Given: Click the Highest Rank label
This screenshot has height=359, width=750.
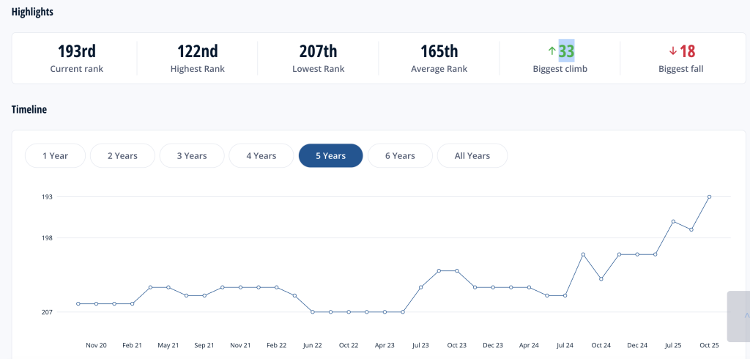Looking at the screenshot, I should click(x=198, y=69).
